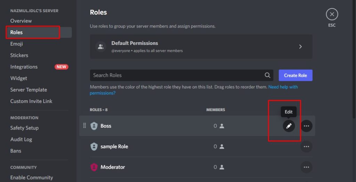Close settings with the ESC circle button
The height and width of the screenshot is (182, 356).
332,14
